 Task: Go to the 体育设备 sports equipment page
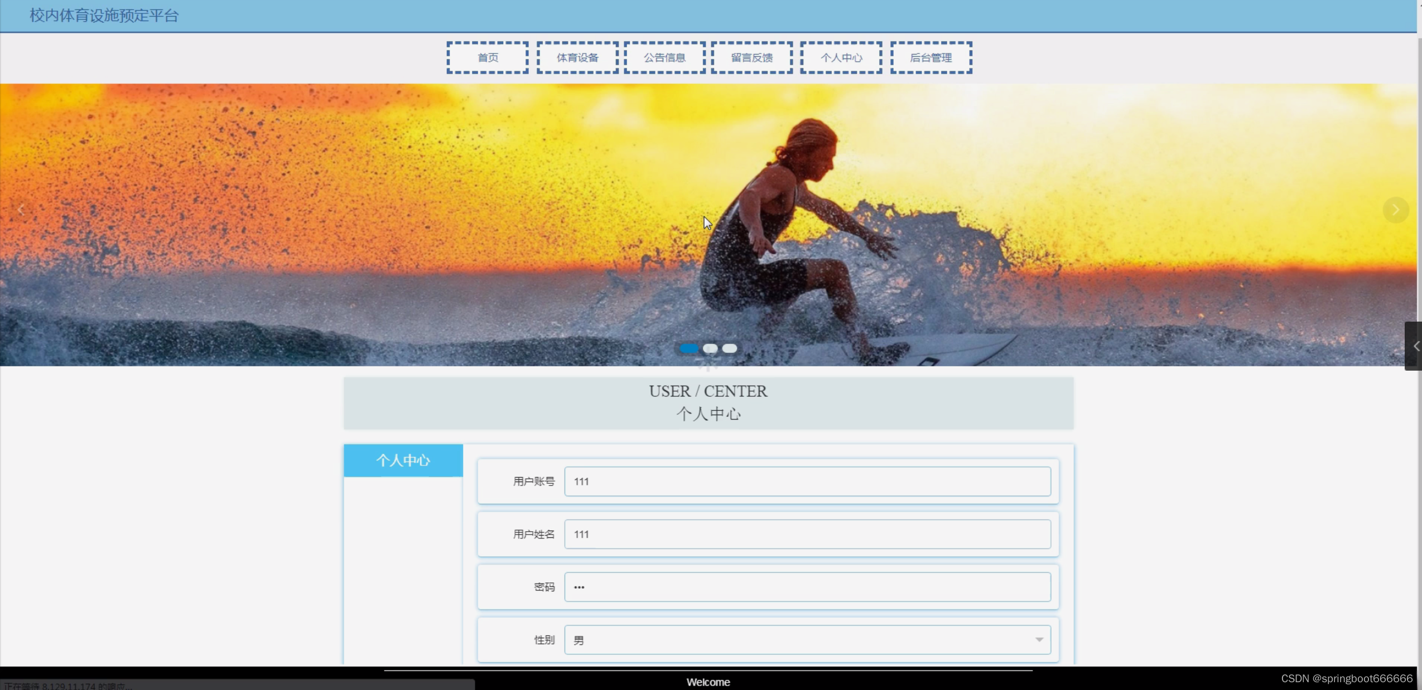577,57
